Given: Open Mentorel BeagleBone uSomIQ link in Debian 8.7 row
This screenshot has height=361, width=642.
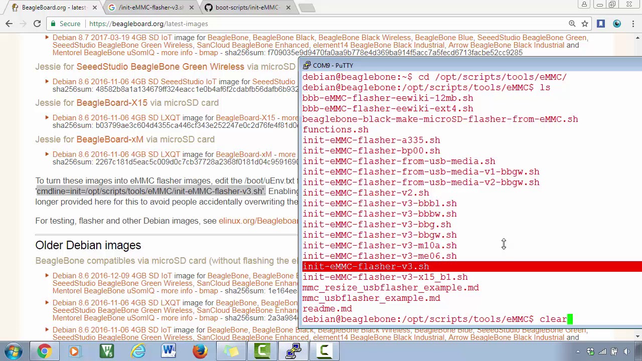Looking at the screenshot, I should pyautogui.click(x=103, y=53).
